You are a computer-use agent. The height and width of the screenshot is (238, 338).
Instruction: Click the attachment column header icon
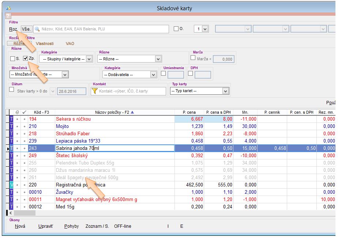click(x=17, y=112)
